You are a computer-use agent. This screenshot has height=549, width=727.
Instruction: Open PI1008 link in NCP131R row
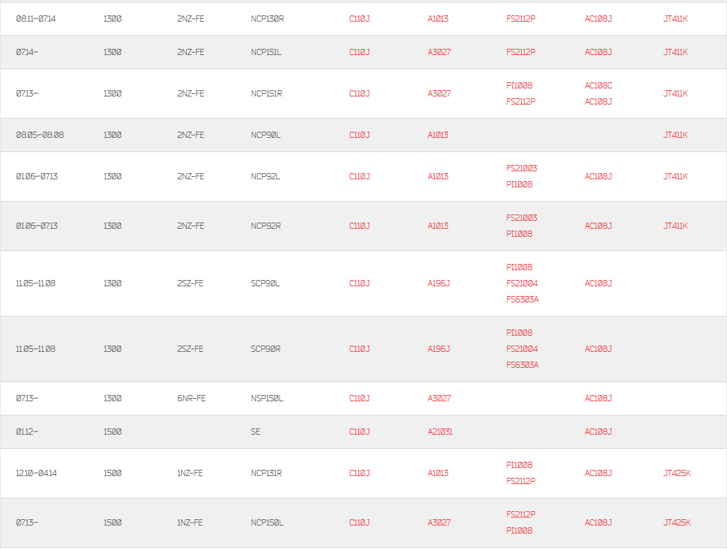(519, 466)
